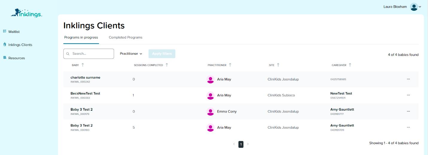This screenshot has height=155, width=428.
Task: Click Aria May avatar in BecsNewTest row
Action: pyautogui.click(x=211, y=95)
